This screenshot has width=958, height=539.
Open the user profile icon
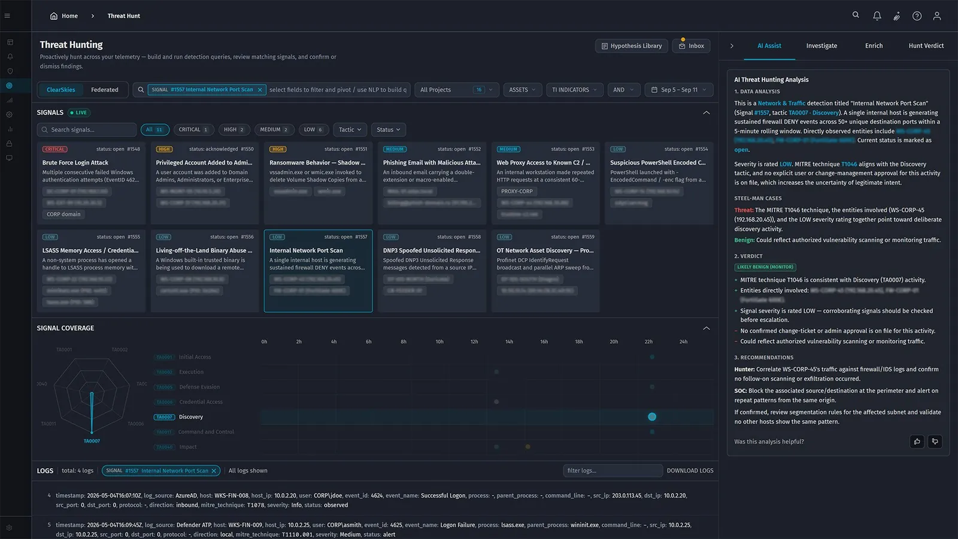click(x=937, y=16)
